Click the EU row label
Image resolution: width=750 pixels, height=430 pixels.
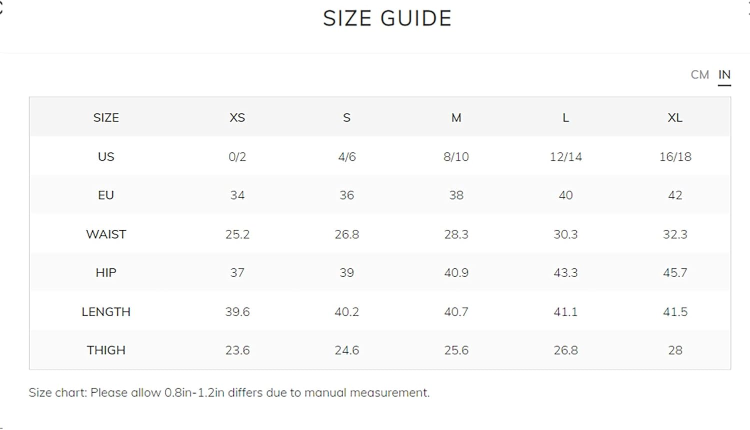point(106,195)
